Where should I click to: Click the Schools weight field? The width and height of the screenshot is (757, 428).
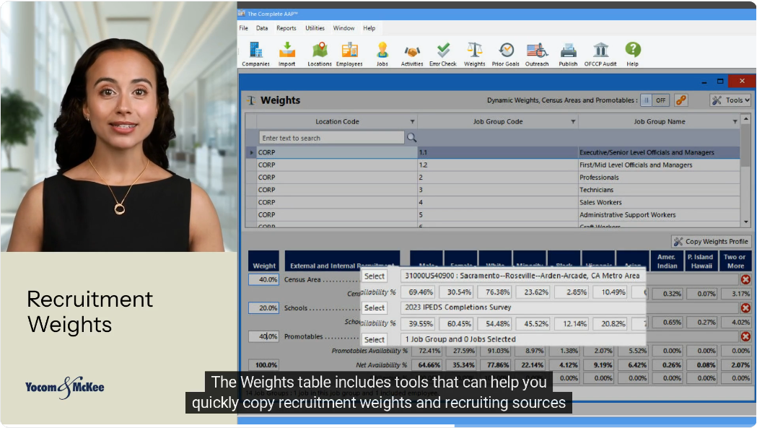263,307
